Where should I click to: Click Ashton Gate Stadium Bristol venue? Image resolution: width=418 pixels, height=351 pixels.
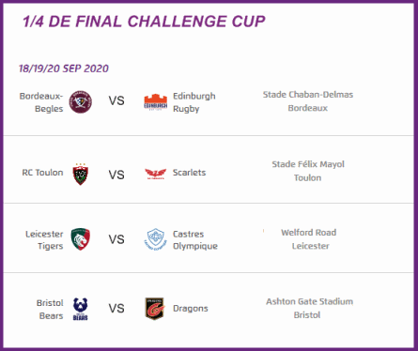pyautogui.click(x=309, y=308)
